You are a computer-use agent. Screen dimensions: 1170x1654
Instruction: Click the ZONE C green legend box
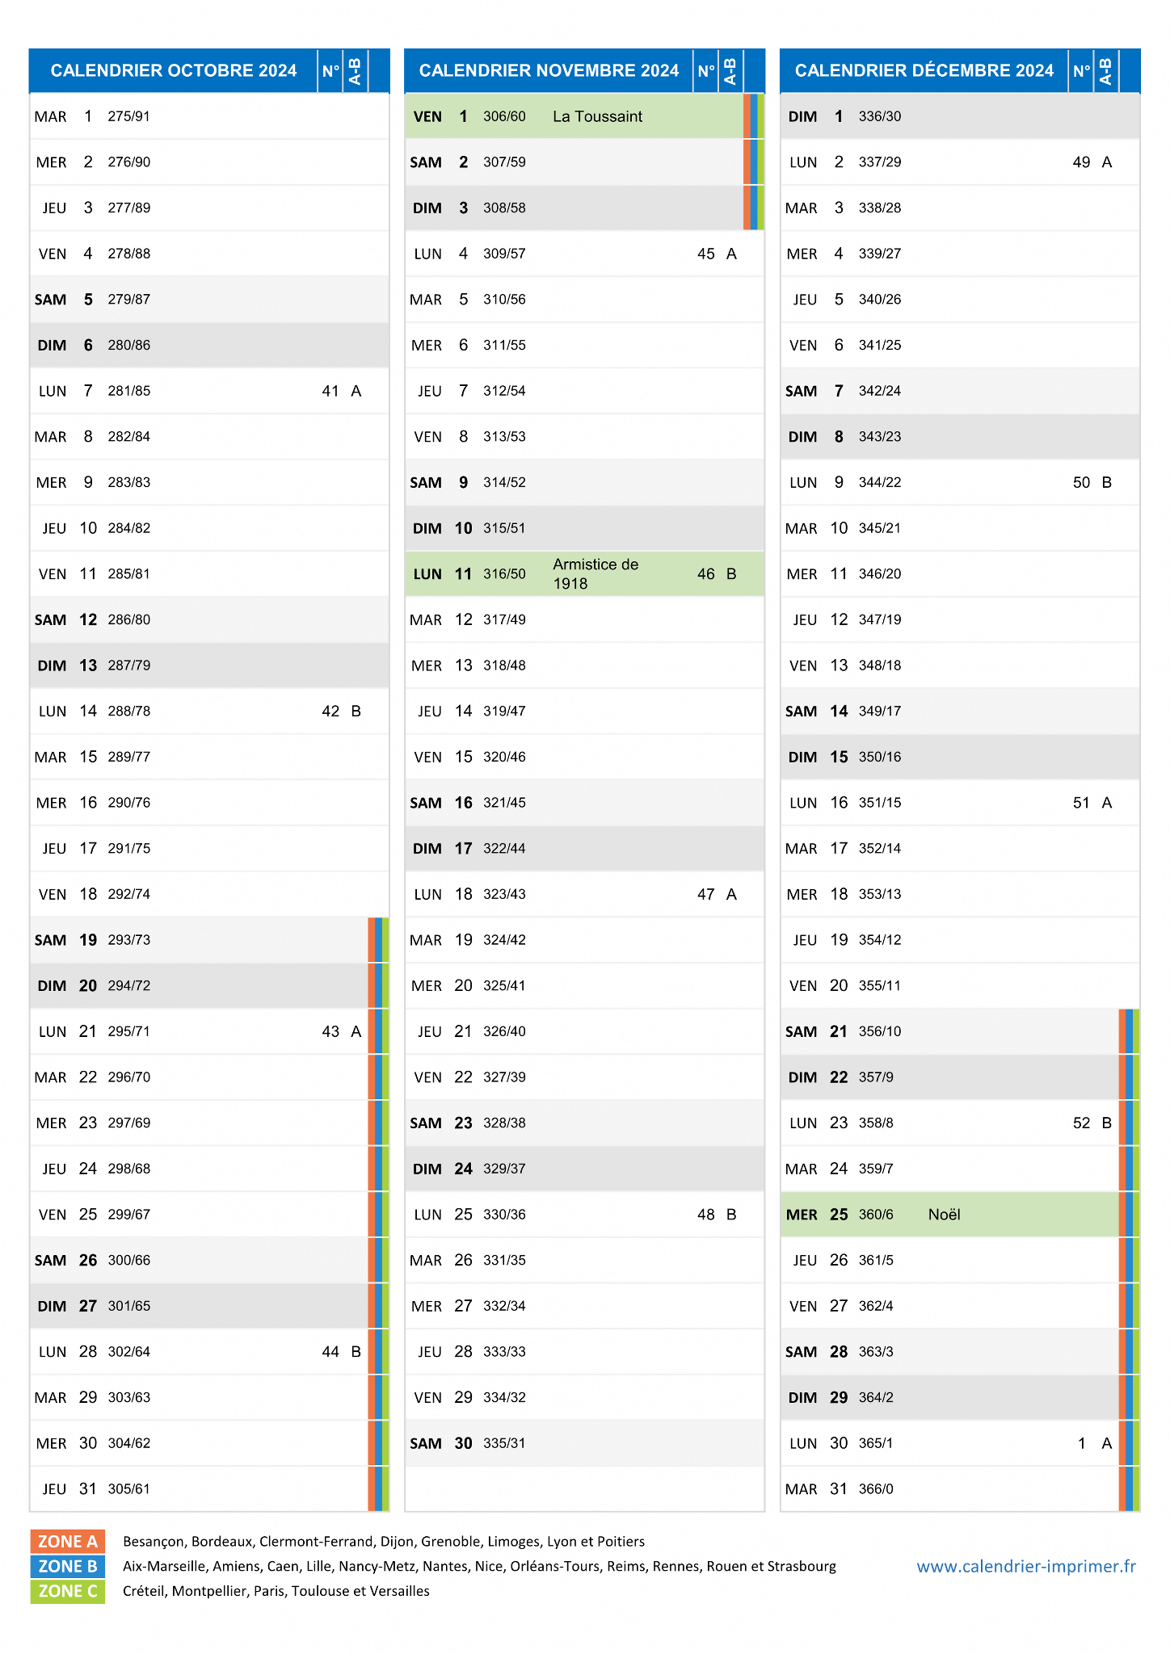(x=68, y=1591)
